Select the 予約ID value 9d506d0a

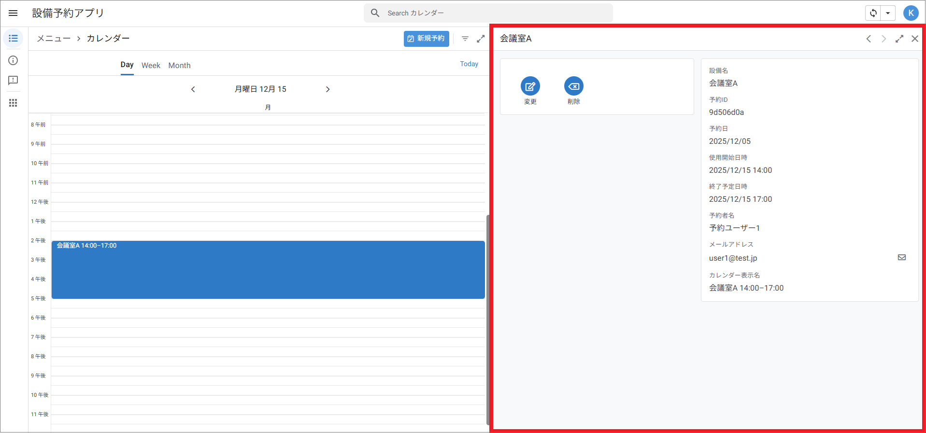point(727,112)
